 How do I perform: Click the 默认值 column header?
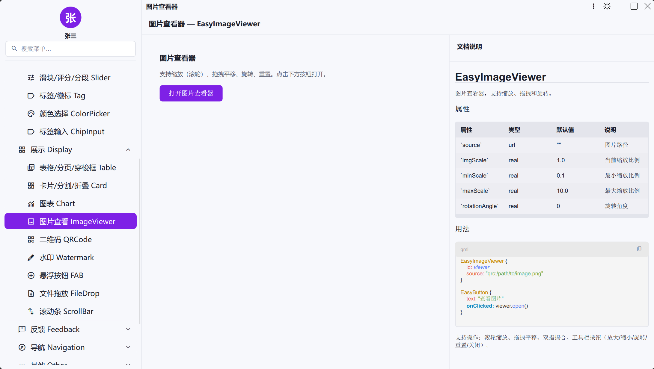(565, 130)
